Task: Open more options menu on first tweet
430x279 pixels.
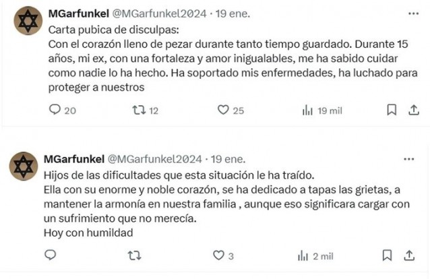Action: point(408,14)
